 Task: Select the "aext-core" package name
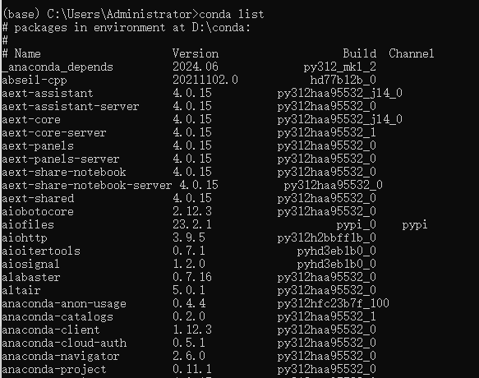coord(31,119)
